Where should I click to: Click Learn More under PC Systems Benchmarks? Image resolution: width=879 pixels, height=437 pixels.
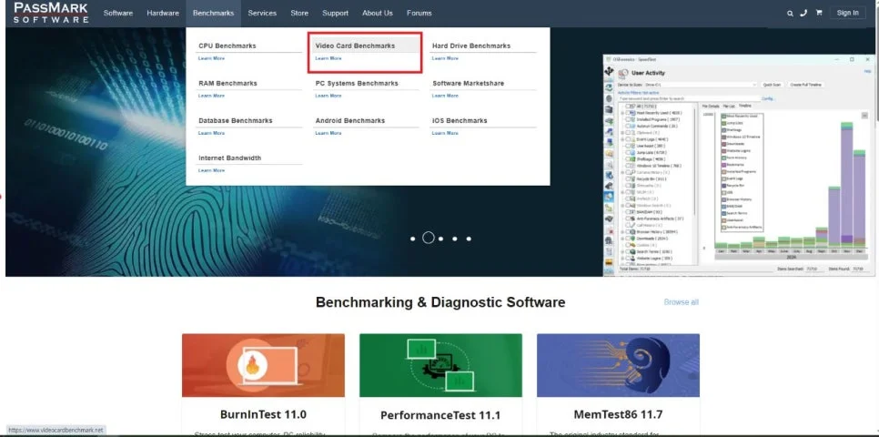pos(328,96)
